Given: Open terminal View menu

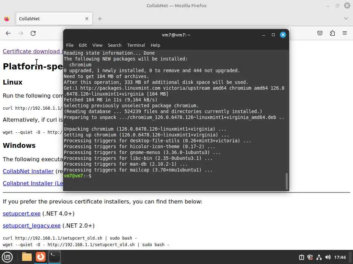Looking at the screenshot, I should point(97,45).
